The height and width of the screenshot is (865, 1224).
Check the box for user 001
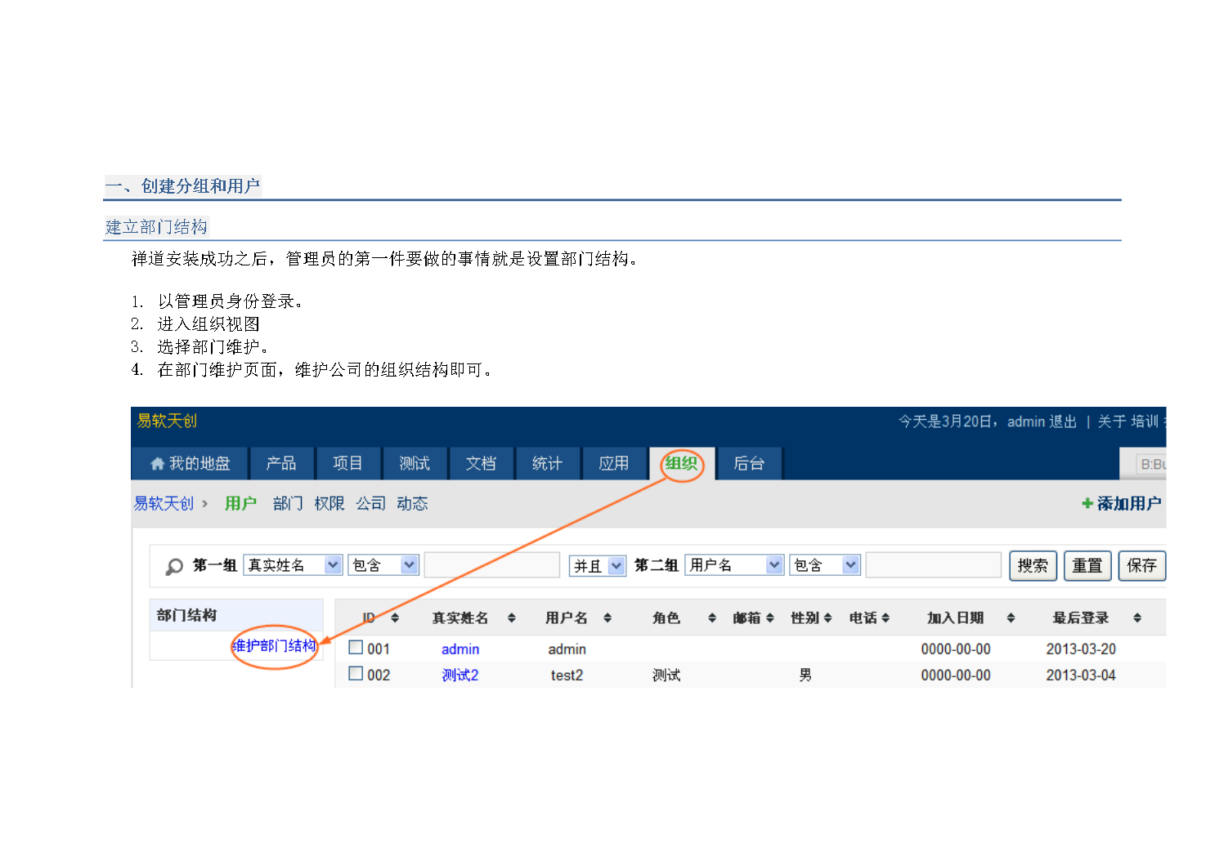coord(356,648)
